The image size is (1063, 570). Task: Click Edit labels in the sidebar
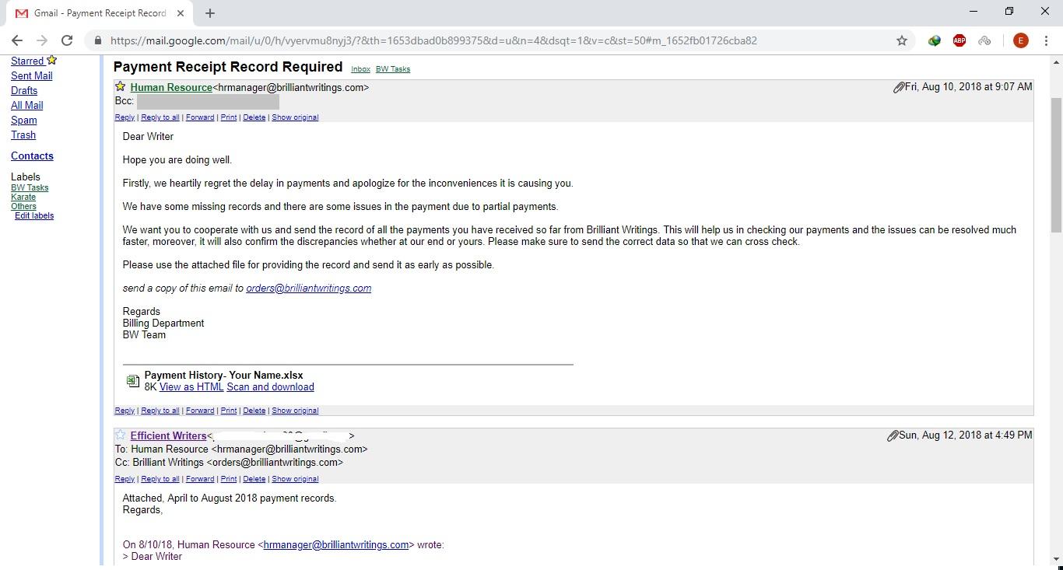point(34,215)
